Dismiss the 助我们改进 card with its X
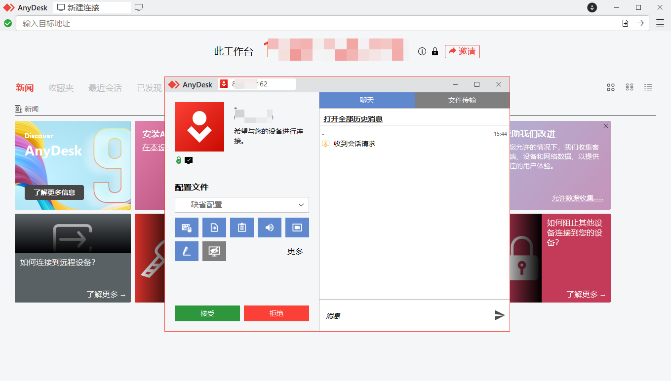 coord(606,126)
